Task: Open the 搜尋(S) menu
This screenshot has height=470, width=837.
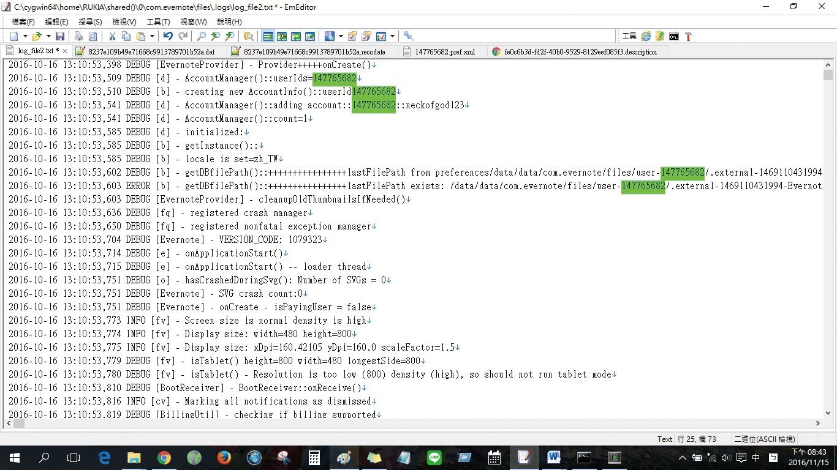Action: (x=90, y=21)
